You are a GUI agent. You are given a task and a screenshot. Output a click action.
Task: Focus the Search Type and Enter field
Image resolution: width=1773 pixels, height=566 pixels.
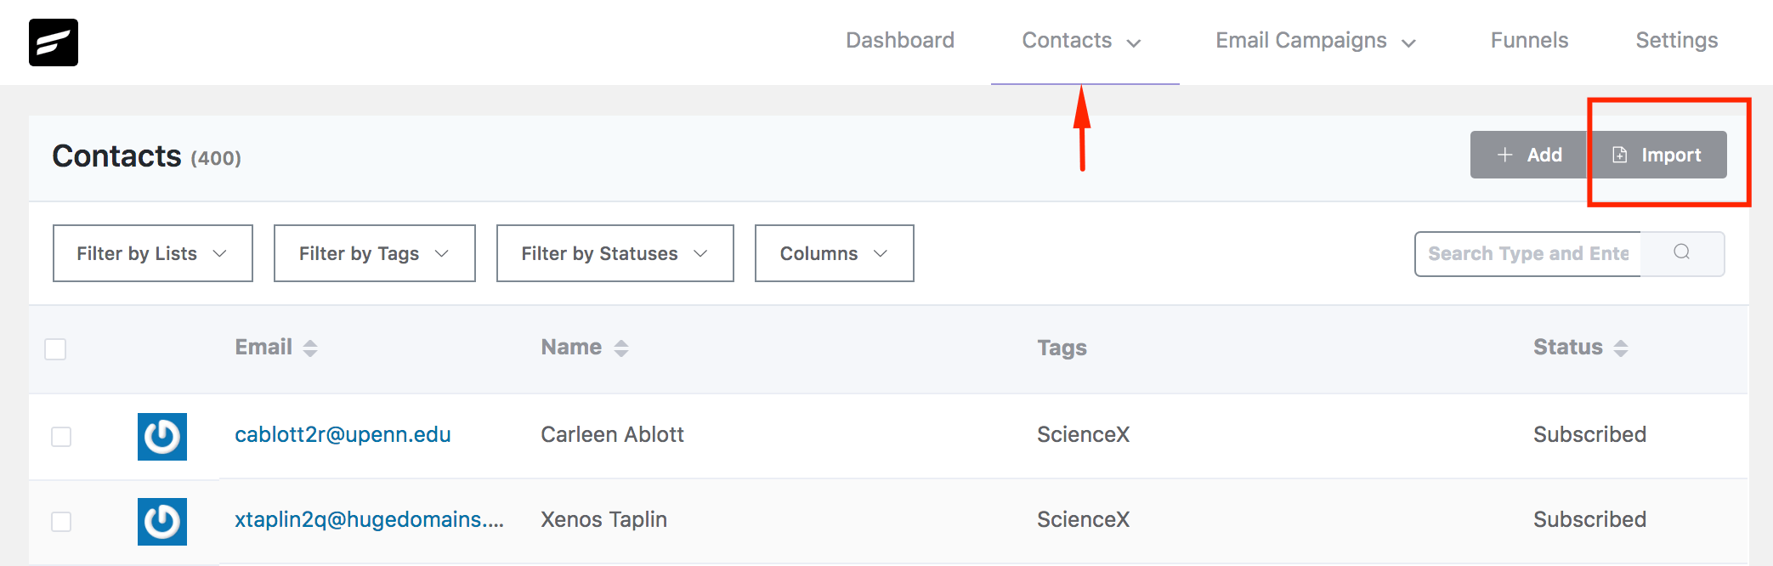tap(1528, 253)
